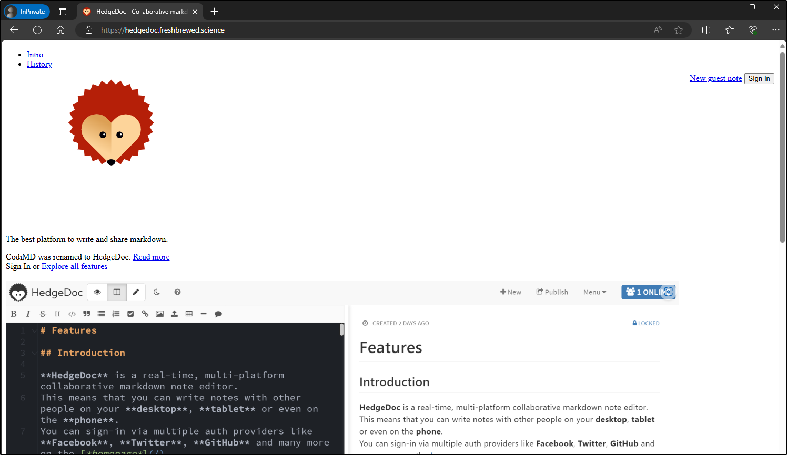This screenshot has width=787, height=455.
Task: Insert a comment with the speech bubble icon
Action: coord(218,314)
